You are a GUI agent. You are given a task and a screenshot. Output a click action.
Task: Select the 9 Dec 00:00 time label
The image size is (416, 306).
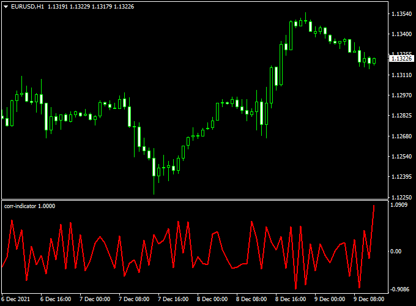(330, 299)
